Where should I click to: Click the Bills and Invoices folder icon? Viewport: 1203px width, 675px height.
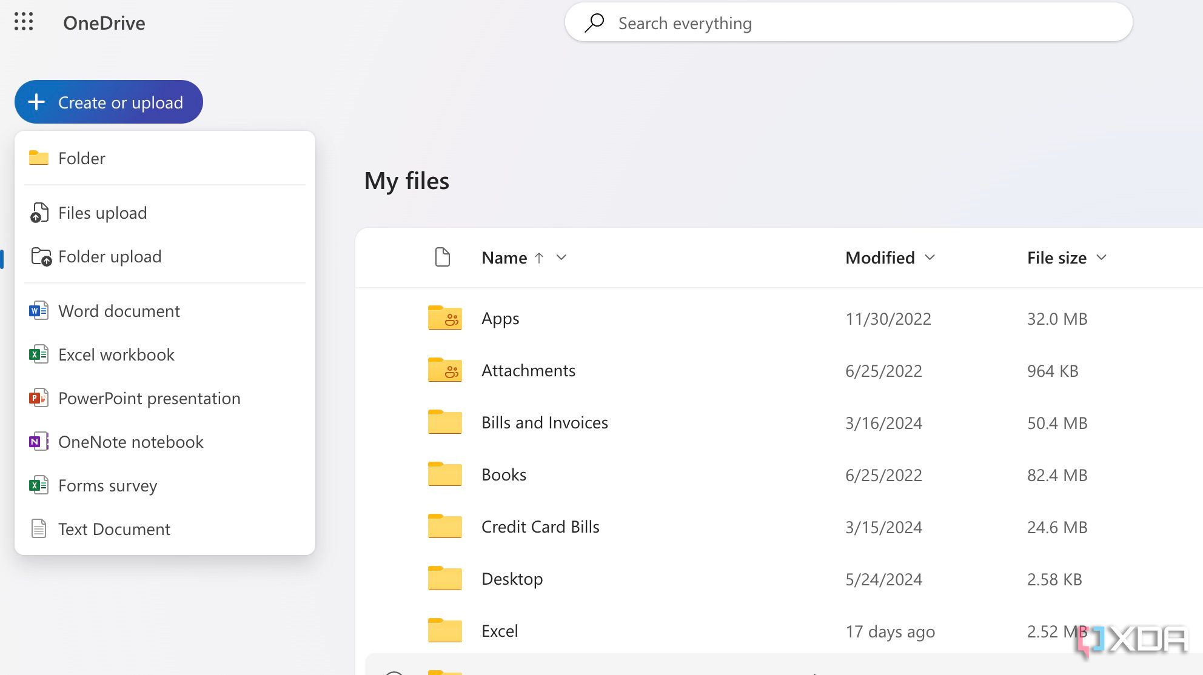444,422
